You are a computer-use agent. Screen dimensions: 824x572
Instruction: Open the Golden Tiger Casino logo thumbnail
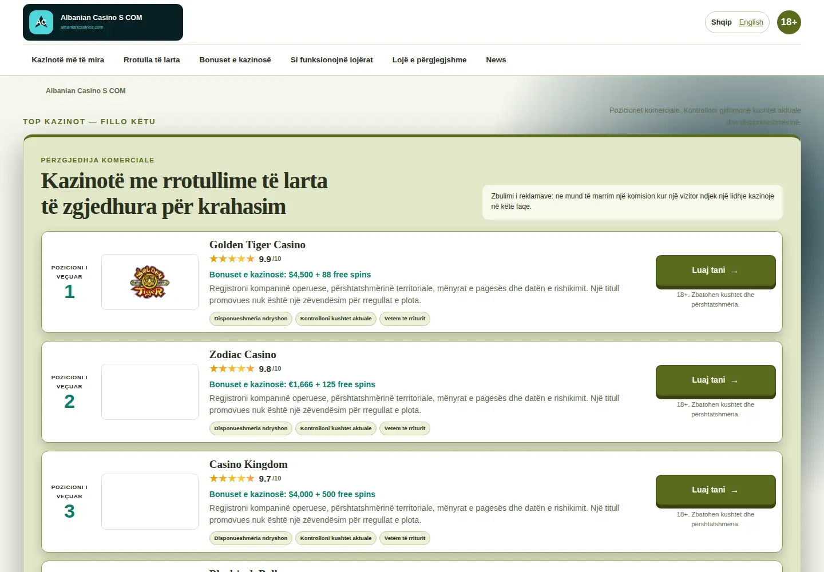point(150,282)
